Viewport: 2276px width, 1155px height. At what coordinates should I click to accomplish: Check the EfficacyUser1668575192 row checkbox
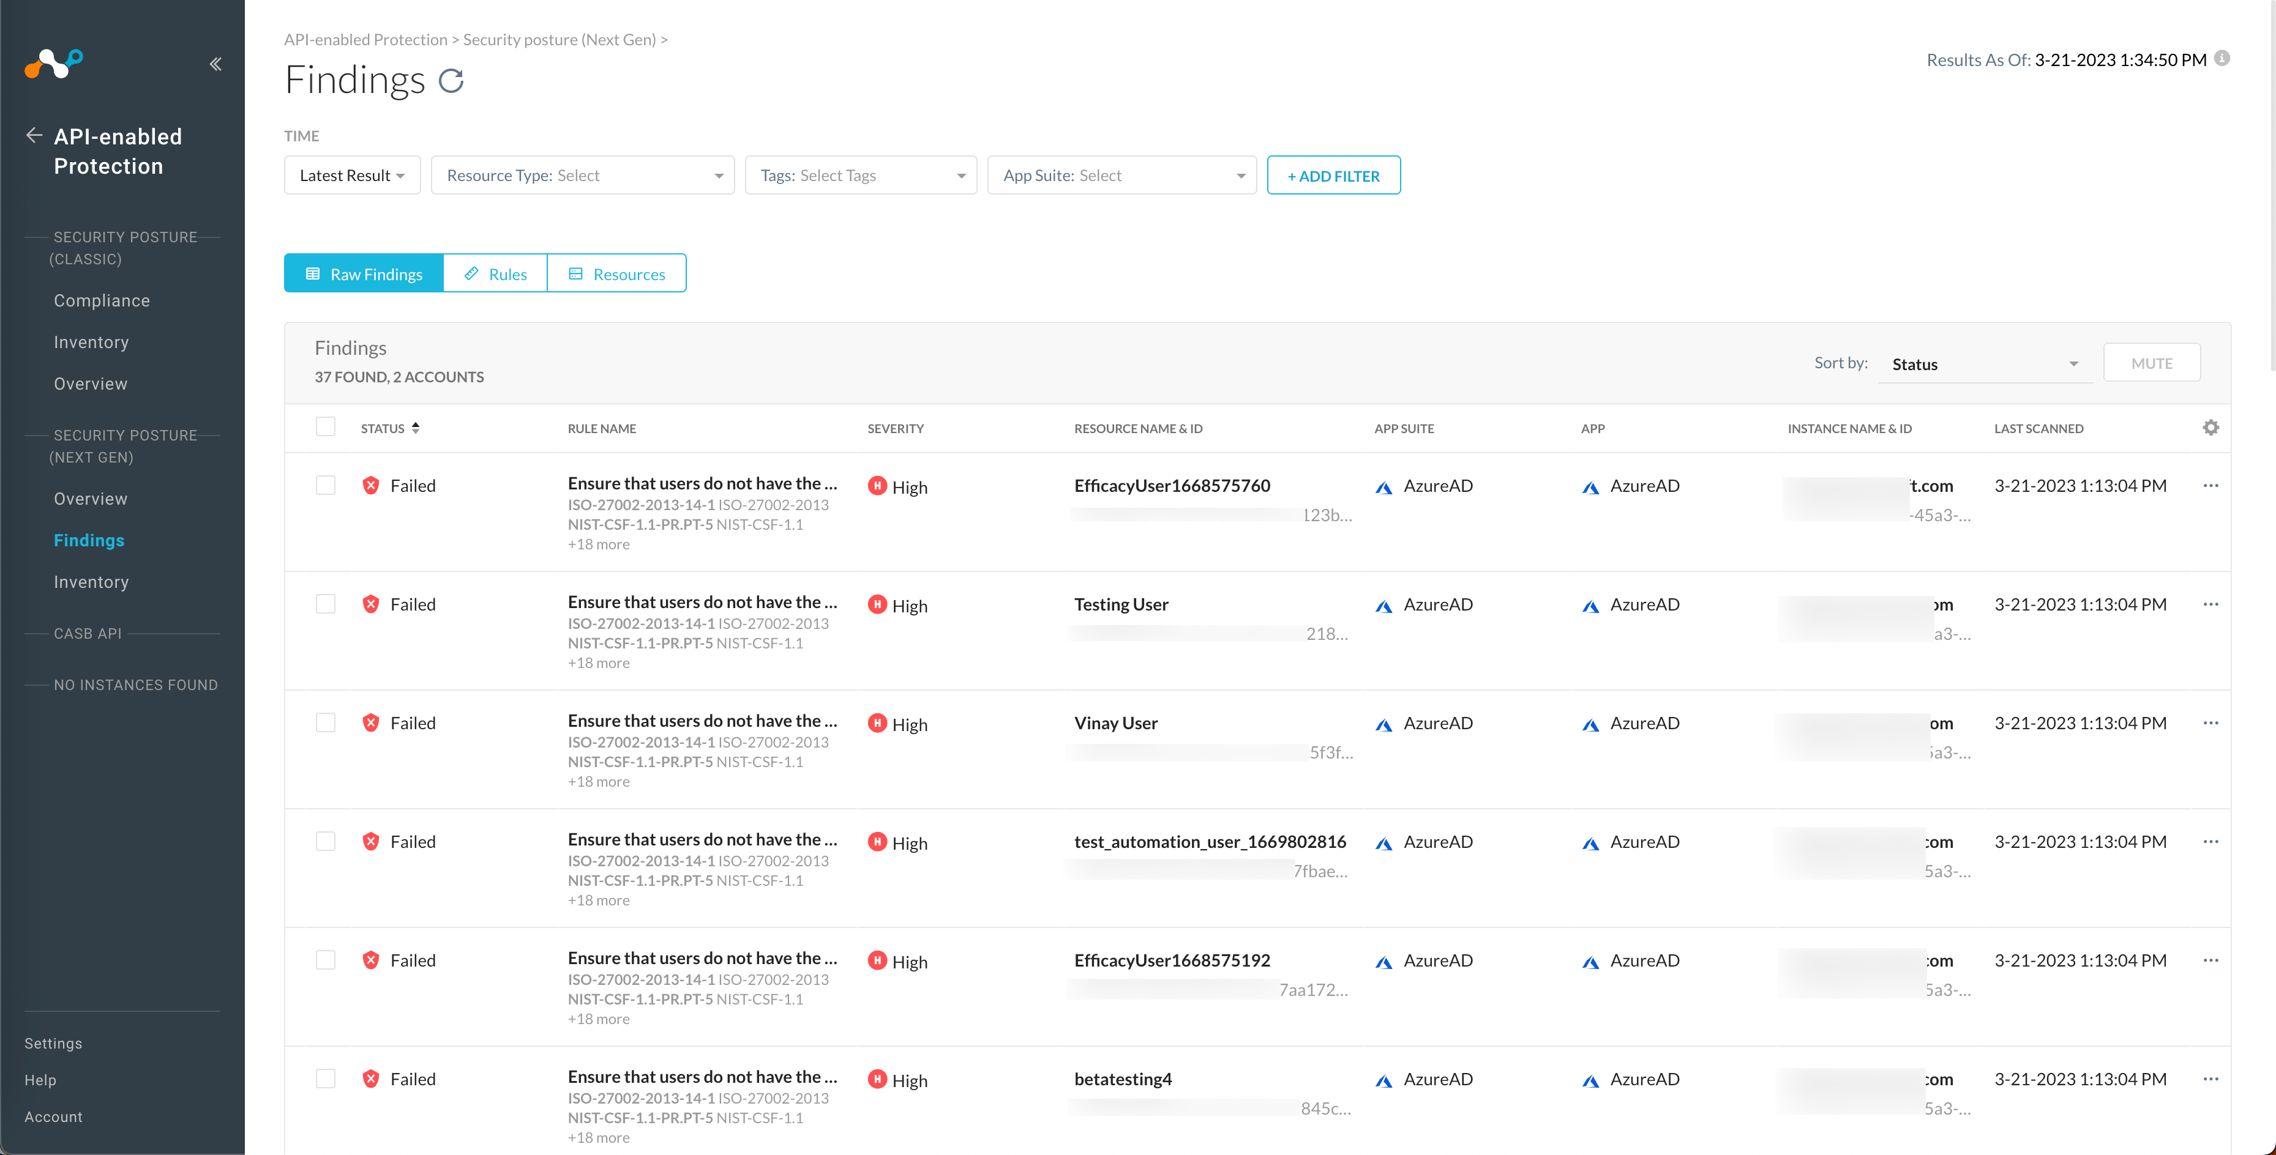click(326, 959)
